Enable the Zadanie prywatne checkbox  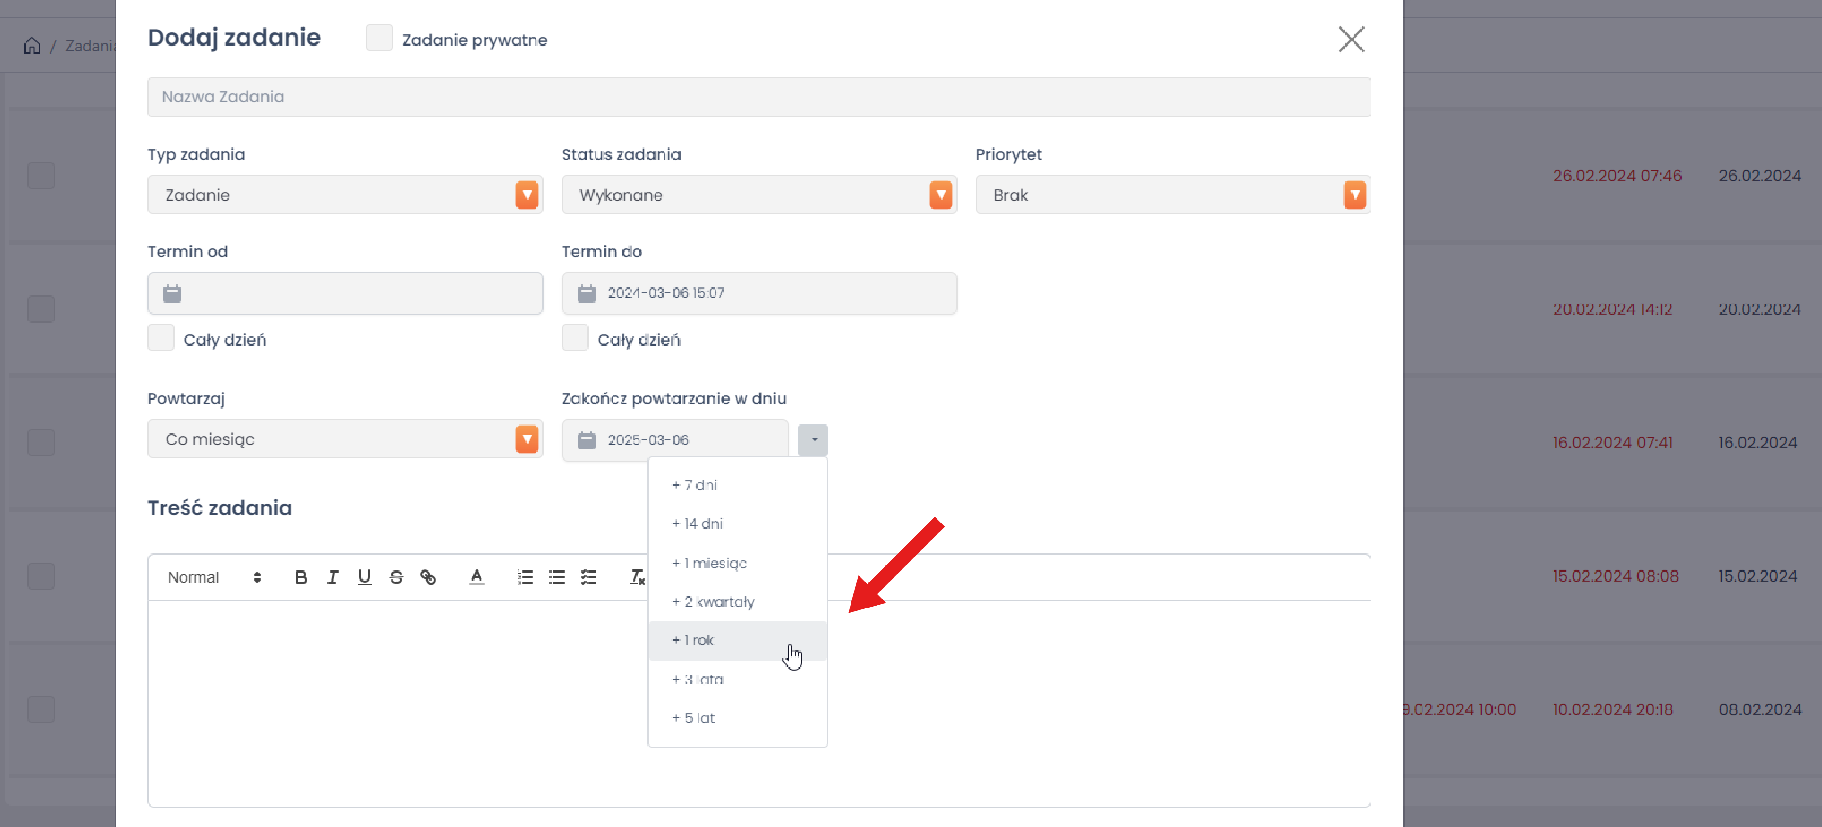coord(379,39)
